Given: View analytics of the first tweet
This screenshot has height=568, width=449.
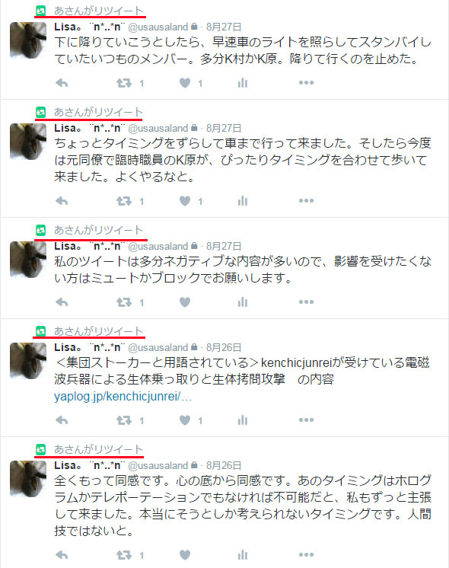Looking at the screenshot, I should pos(243,83).
